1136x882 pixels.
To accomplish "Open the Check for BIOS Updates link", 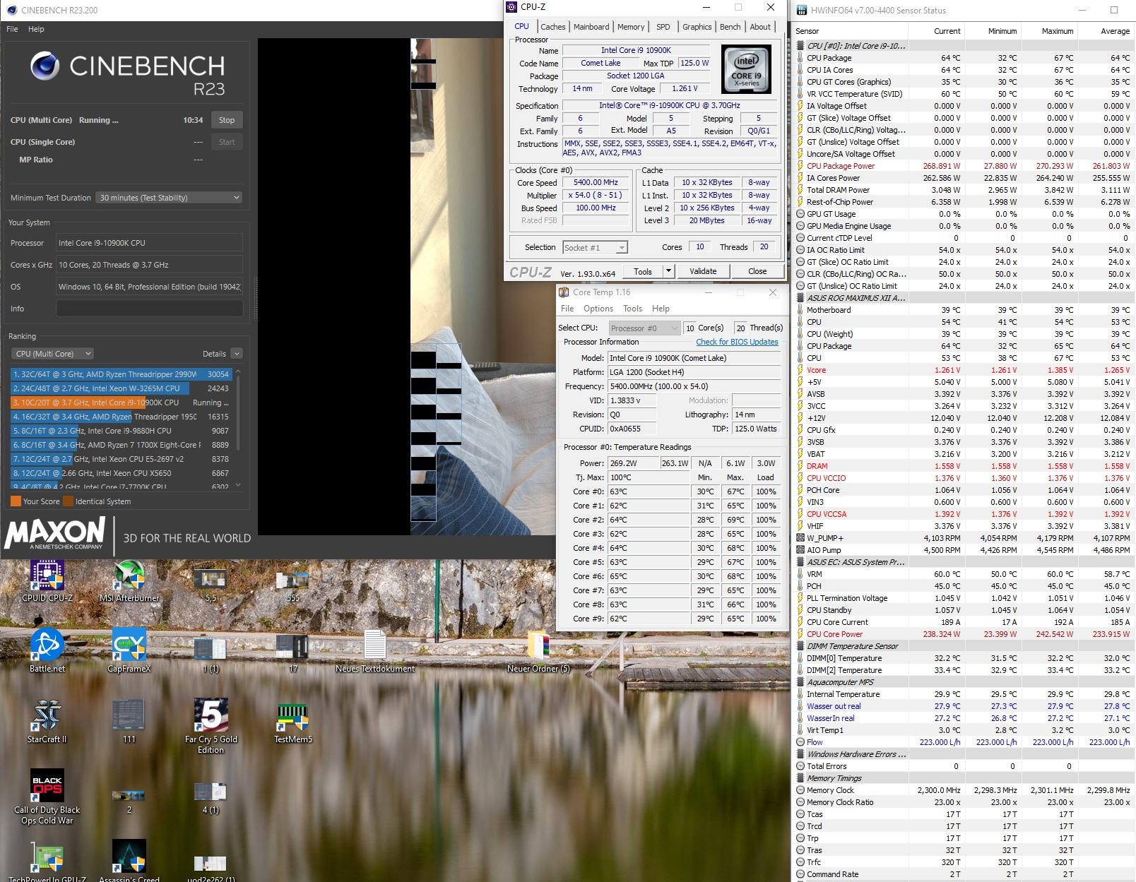I will pos(737,342).
